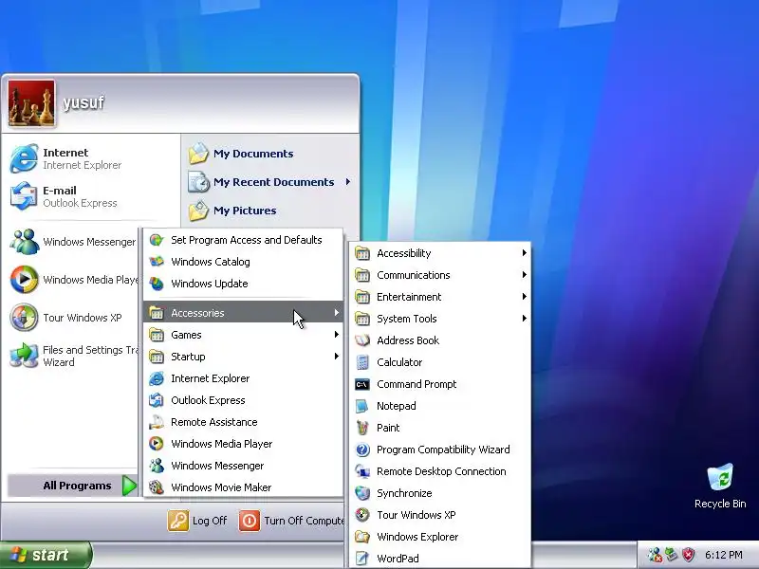Viewport: 759px width, 569px height.
Task: Open Set Program Access and Defaults
Action: 244,240
